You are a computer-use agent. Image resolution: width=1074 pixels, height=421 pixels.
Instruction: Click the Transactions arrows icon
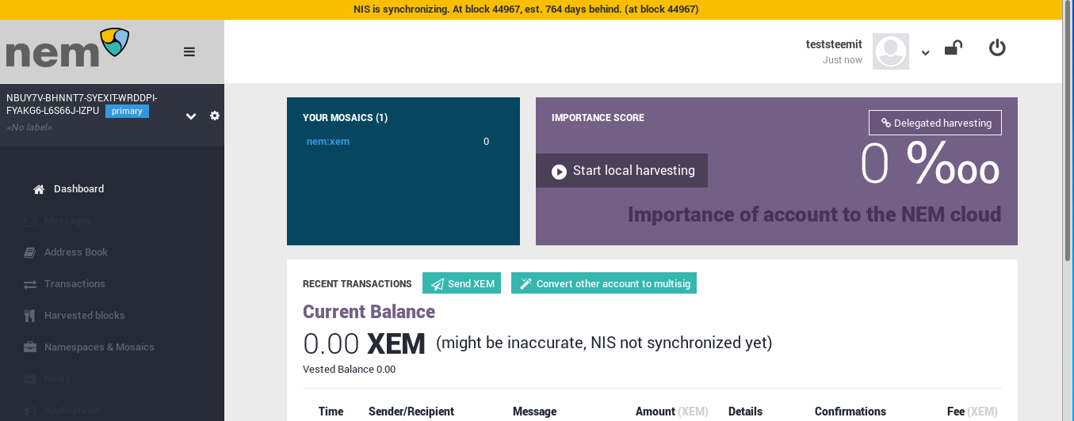click(30, 284)
